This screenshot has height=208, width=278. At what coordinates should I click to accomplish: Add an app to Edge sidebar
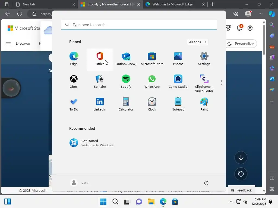tap(272, 102)
